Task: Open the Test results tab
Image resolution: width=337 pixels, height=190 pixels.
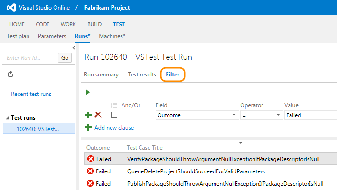Action: [142, 75]
